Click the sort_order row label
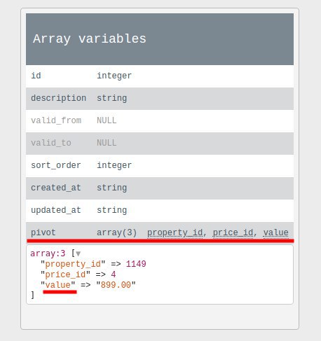 (56, 165)
